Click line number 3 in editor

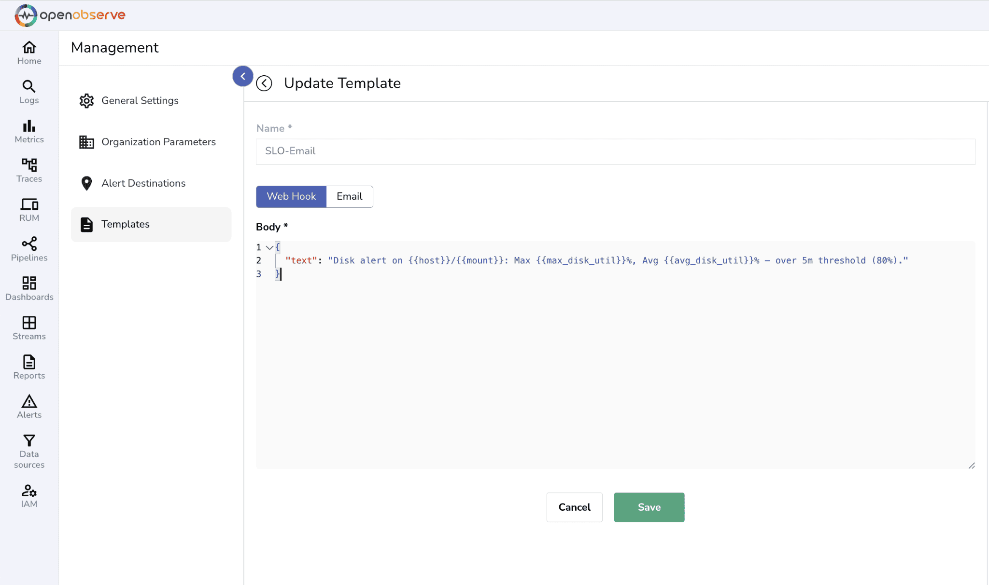[x=259, y=274]
